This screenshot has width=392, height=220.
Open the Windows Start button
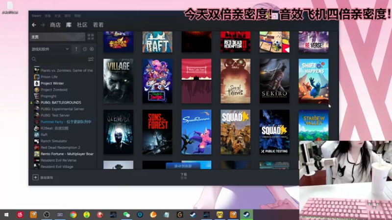[6, 215]
